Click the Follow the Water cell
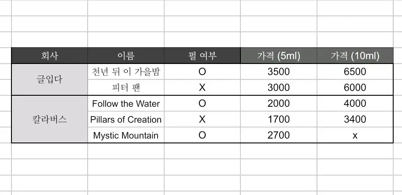Screen dimensions: 402x195 point(126,104)
